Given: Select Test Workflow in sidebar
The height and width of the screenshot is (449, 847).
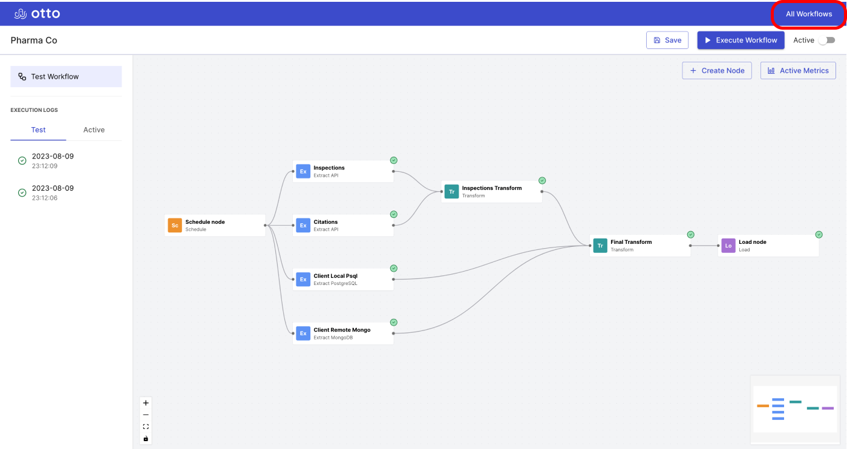Looking at the screenshot, I should click(x=66, y=76).
